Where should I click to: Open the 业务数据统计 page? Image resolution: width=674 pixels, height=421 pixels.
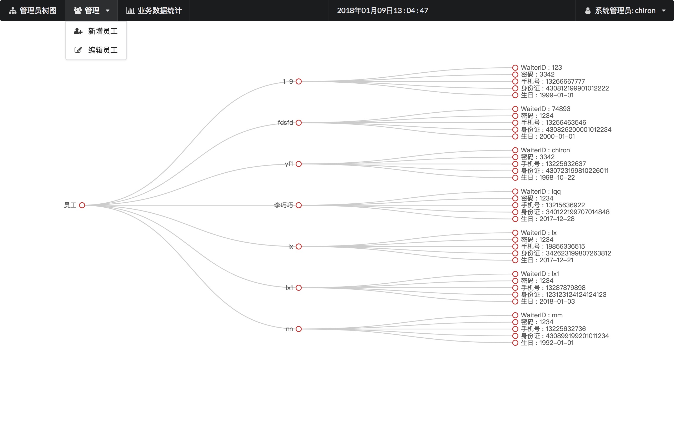click(159, 11)
